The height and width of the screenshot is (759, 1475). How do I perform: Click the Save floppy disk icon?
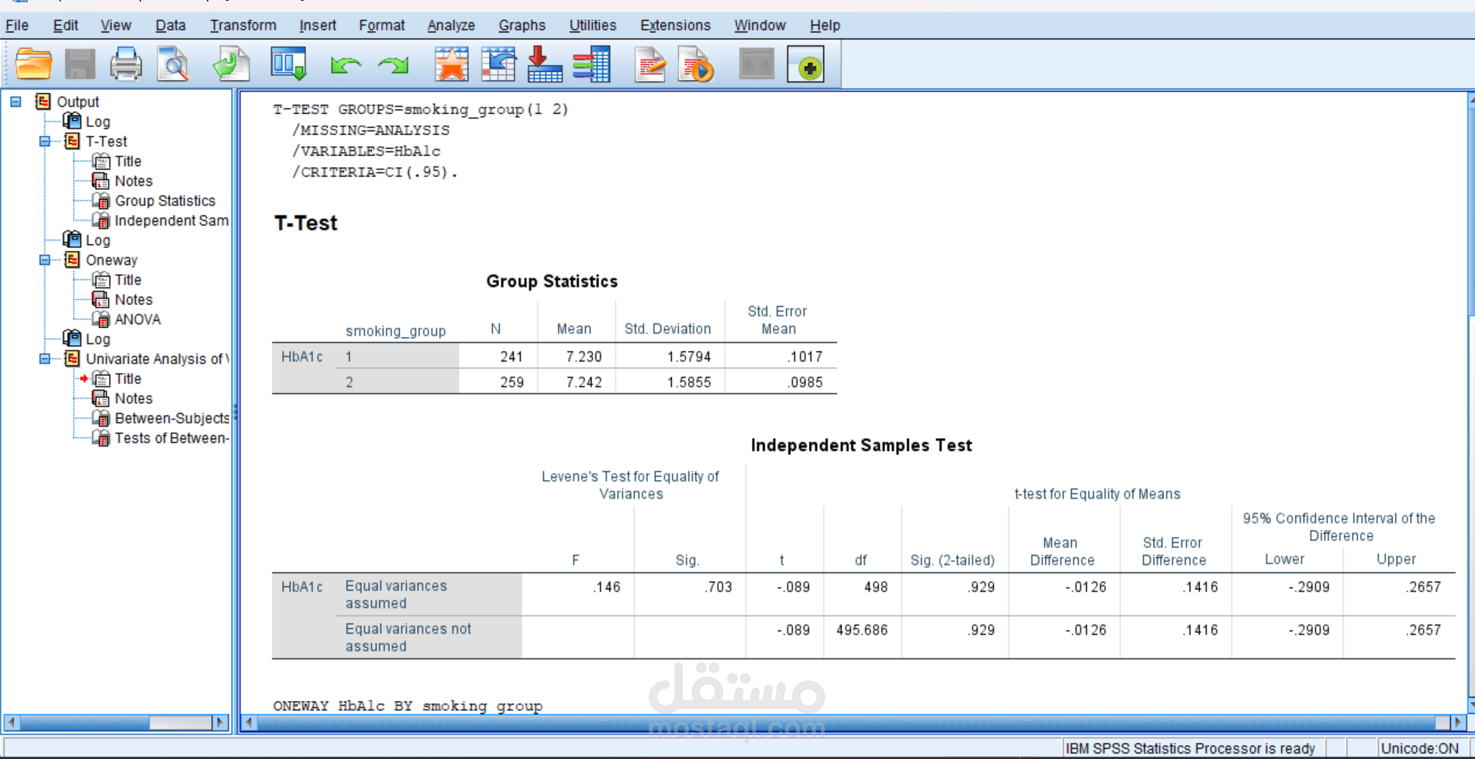point(80,64)
